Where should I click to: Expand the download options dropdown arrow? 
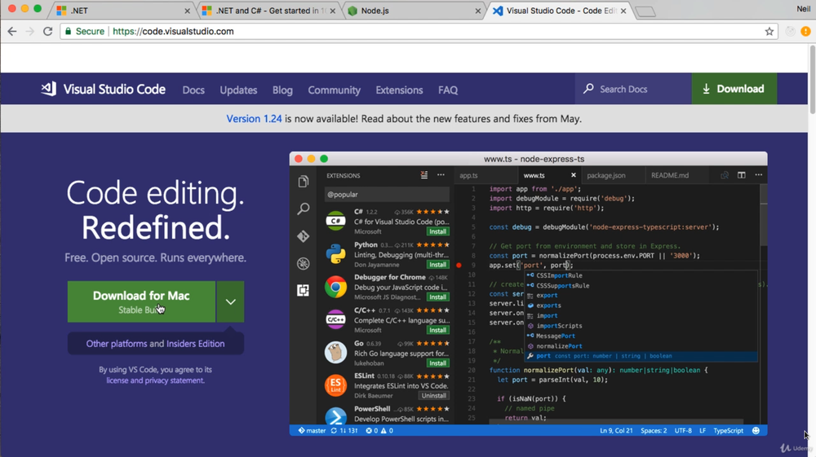tap(231, 301)
